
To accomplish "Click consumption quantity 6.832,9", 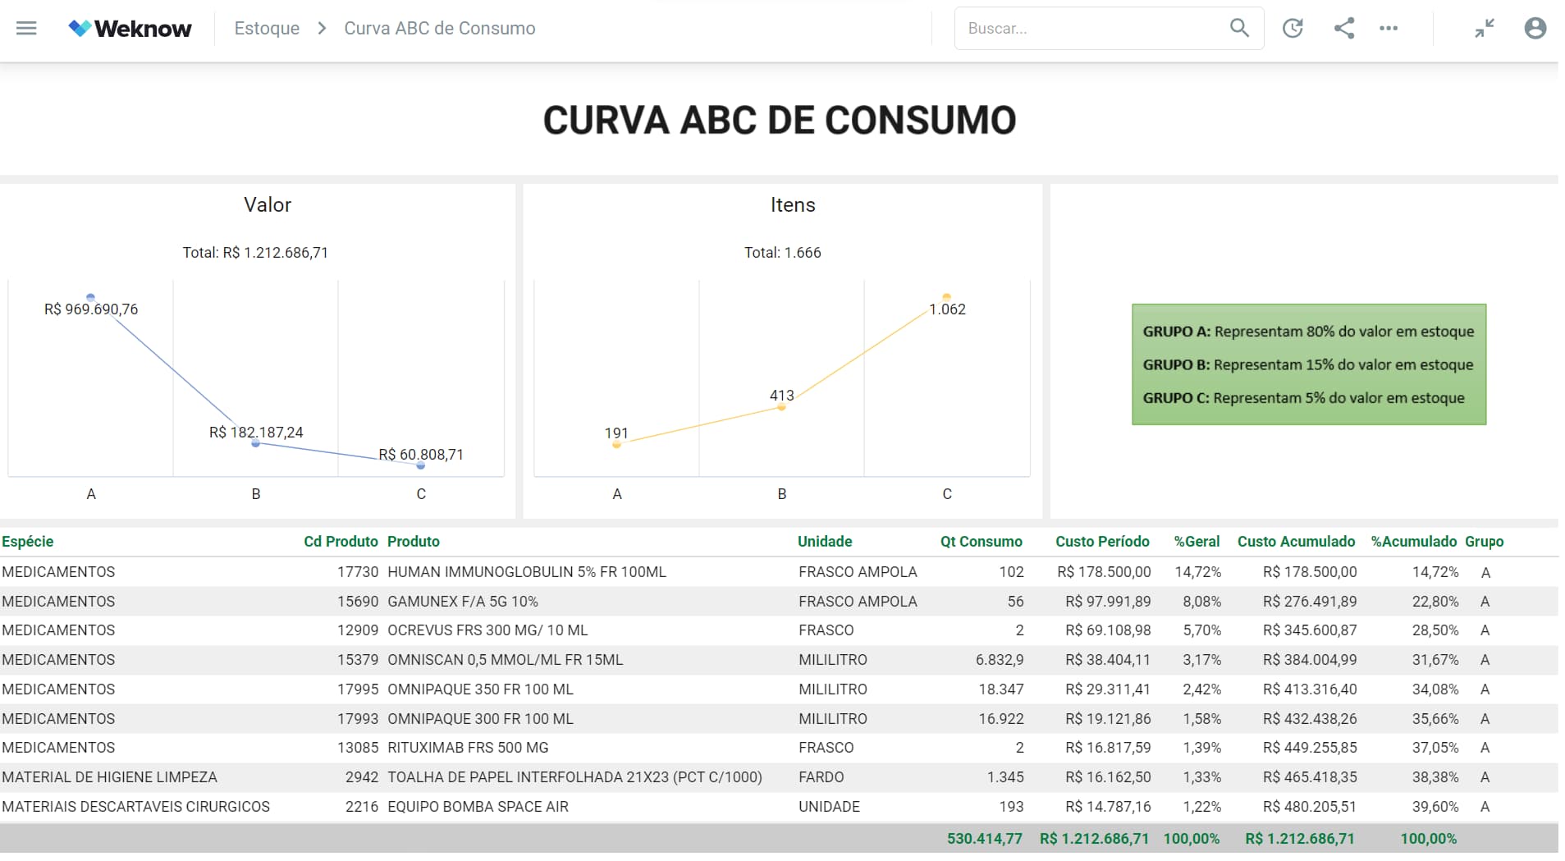I will pos(1000,660).
